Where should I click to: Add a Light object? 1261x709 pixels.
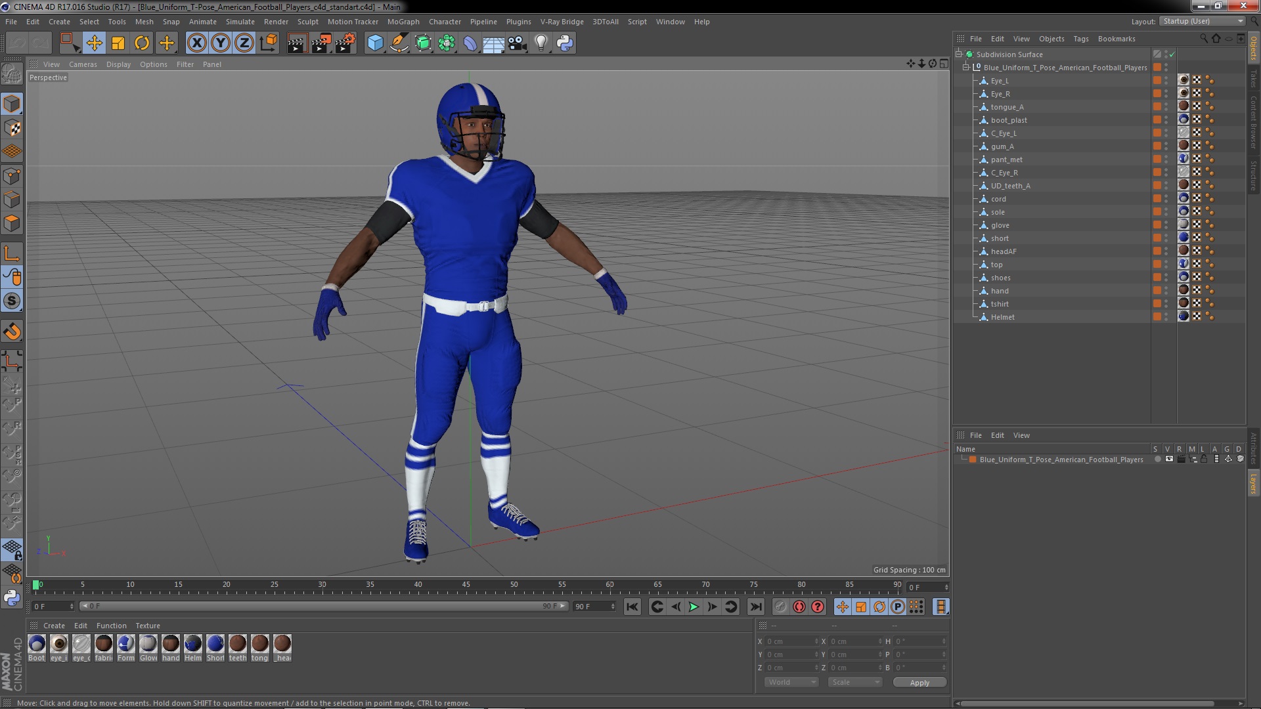click(541, 43)
